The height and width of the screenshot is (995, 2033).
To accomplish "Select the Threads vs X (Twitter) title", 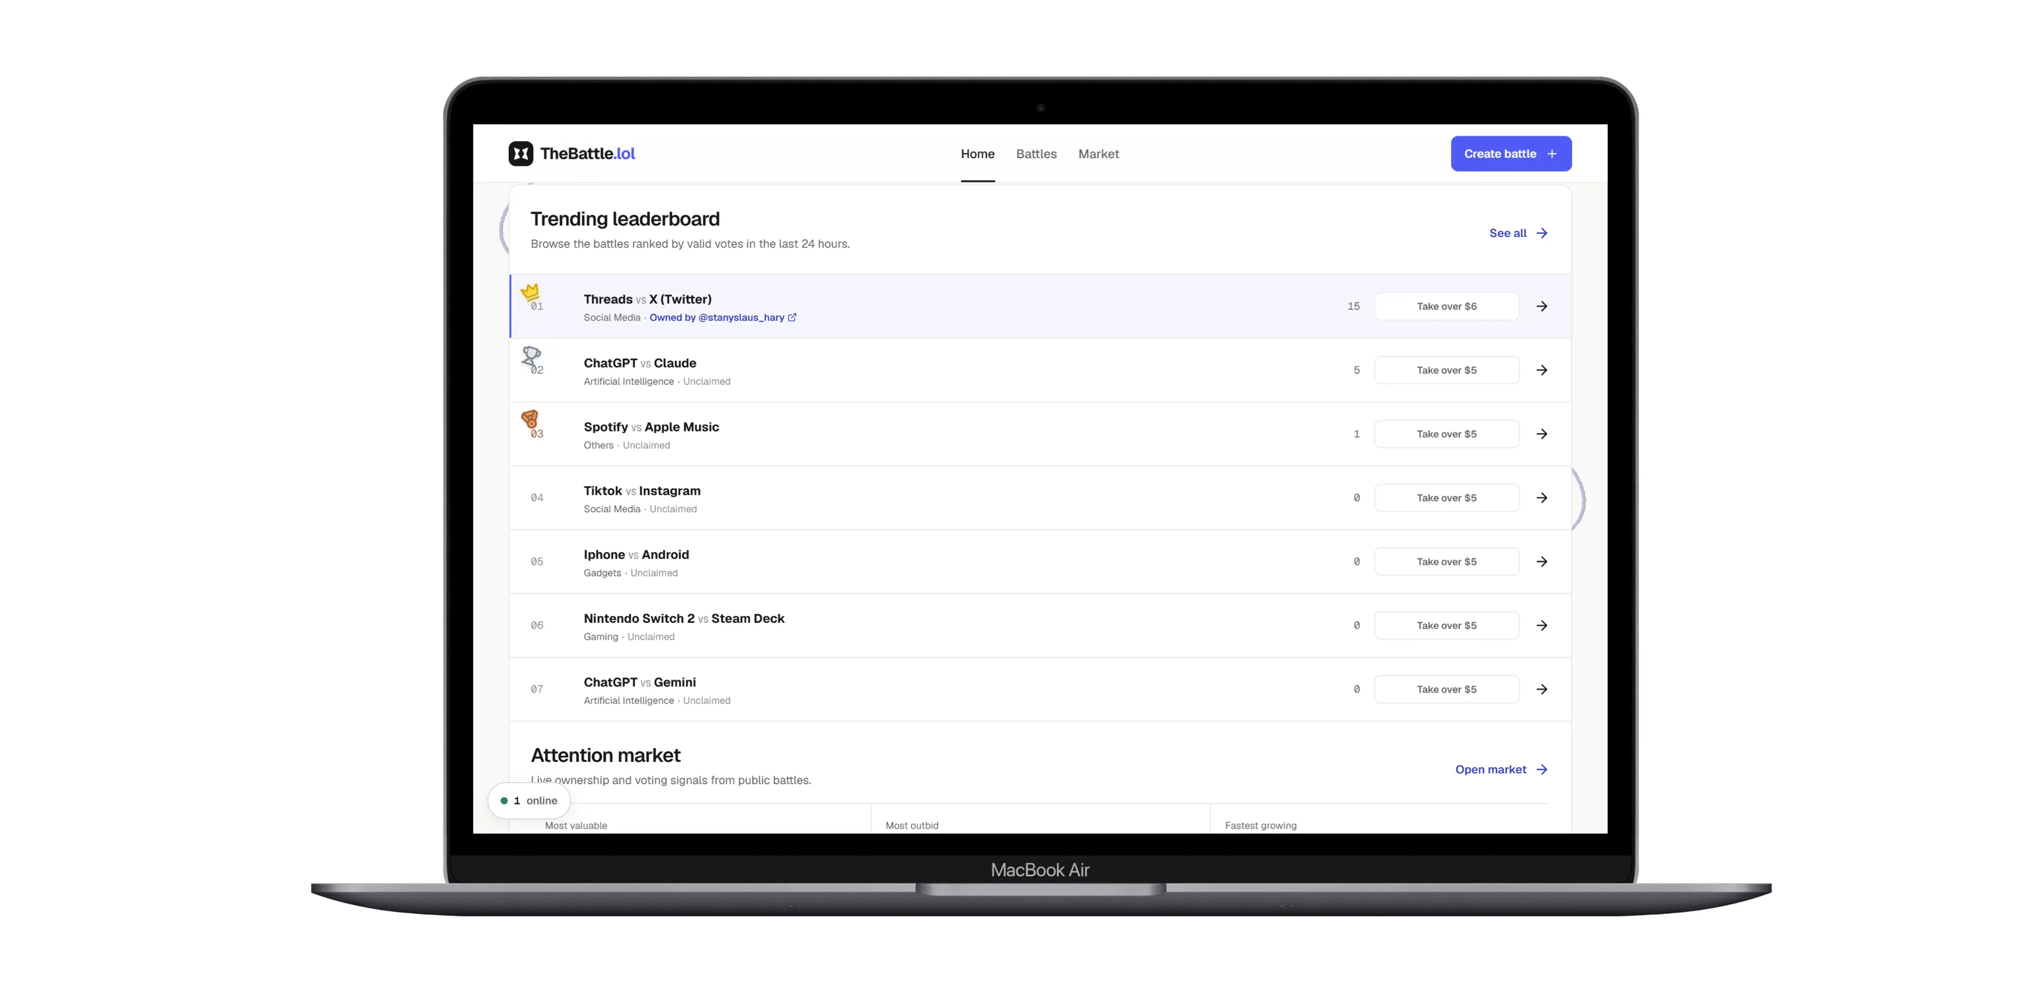I will (x=647, y=299).
